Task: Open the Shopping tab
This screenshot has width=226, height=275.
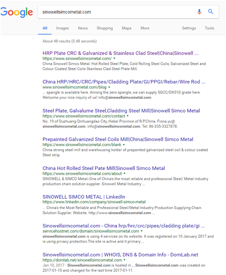Action: [x=104, y=28]
